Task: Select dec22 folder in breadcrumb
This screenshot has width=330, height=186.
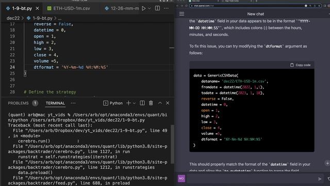Action: pyautogui.click(x=13, y=18)
